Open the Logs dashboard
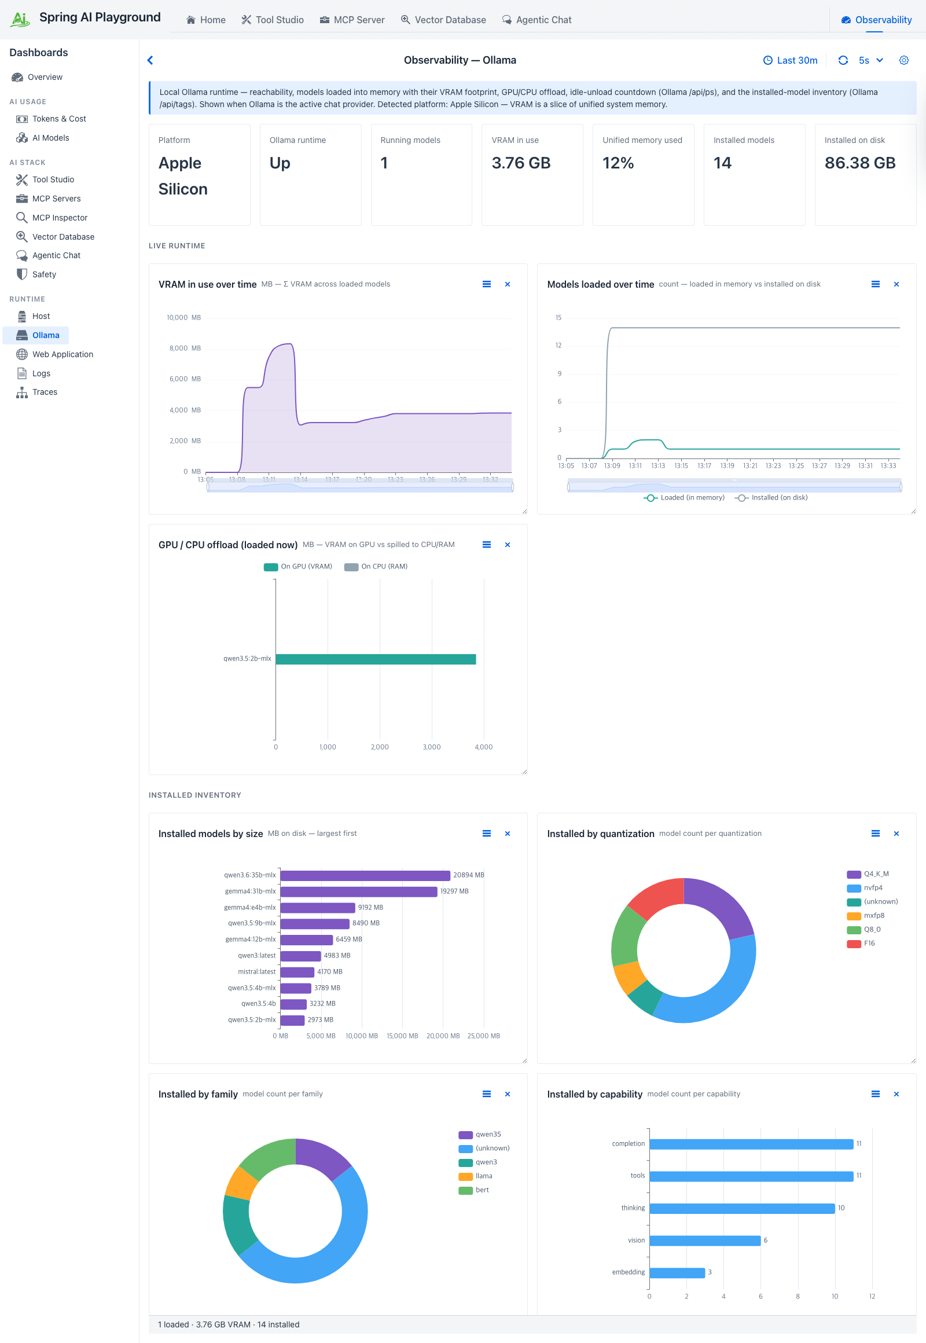This screenshot has height=1343, width=926. (x=33, y=374)
